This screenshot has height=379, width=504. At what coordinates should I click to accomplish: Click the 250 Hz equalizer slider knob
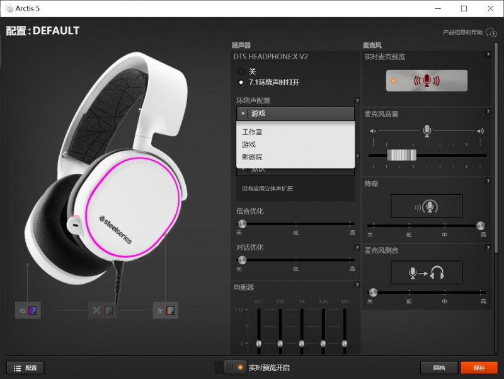coord(280,343)
